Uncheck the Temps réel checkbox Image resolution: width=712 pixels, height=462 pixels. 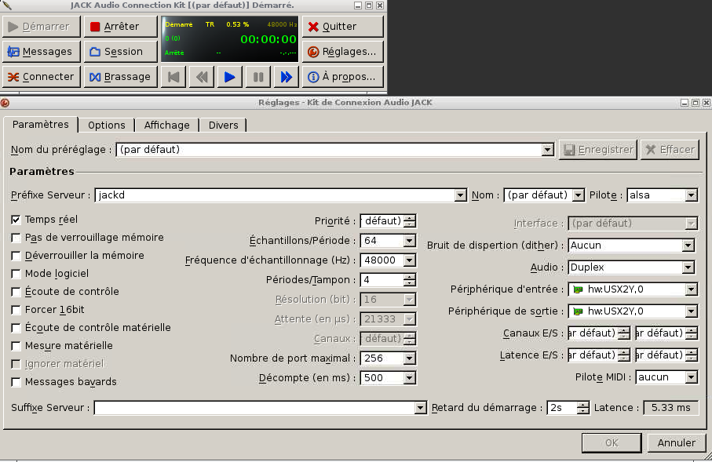point(16,220)
